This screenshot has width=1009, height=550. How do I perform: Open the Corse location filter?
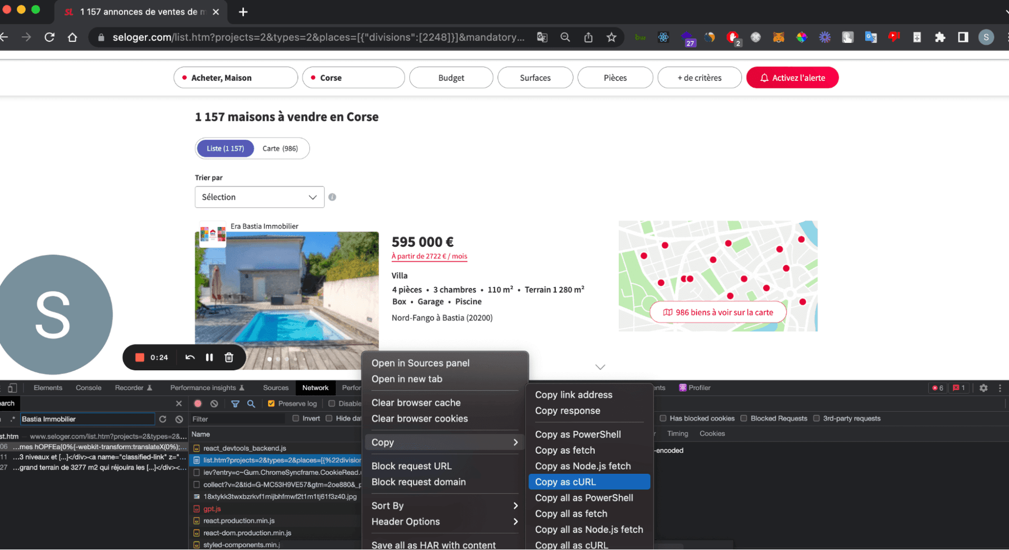pyautogui.click(x=354, y=78)
